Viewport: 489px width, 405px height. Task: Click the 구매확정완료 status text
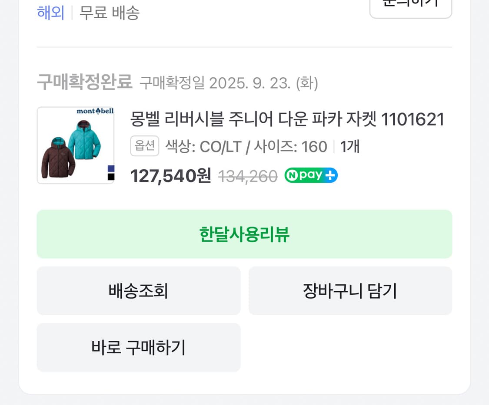pos(85,82)
